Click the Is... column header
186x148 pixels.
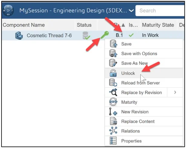(x=133, y=25)
